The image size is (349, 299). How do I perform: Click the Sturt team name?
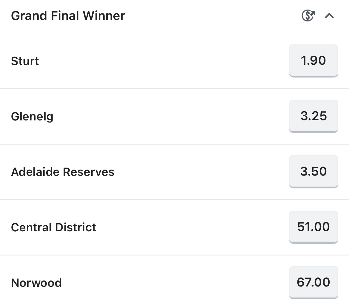coord(25,61)
